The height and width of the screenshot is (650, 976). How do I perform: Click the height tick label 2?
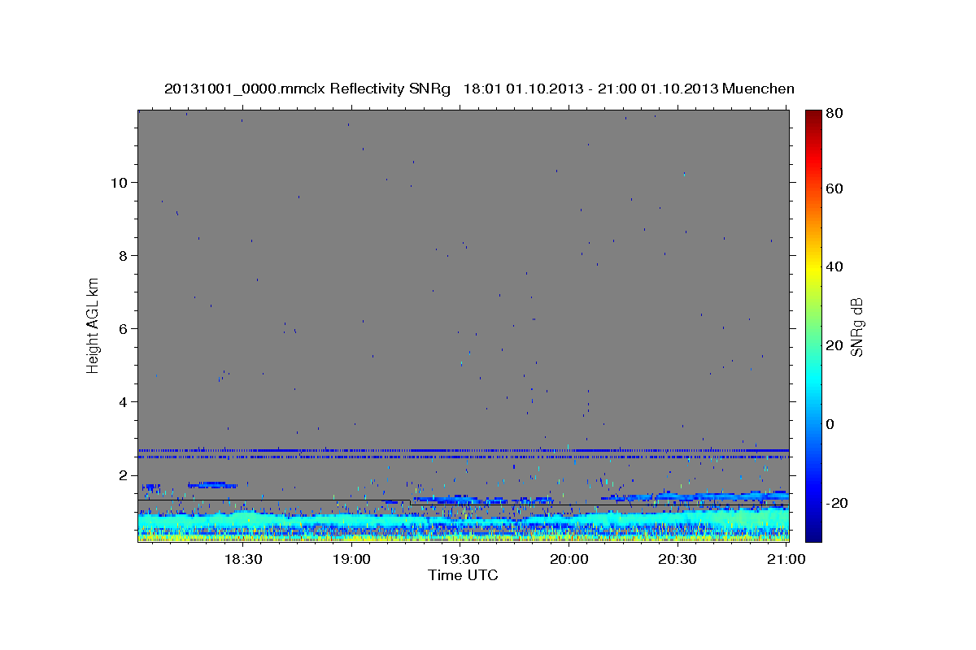tap(121, 474)
